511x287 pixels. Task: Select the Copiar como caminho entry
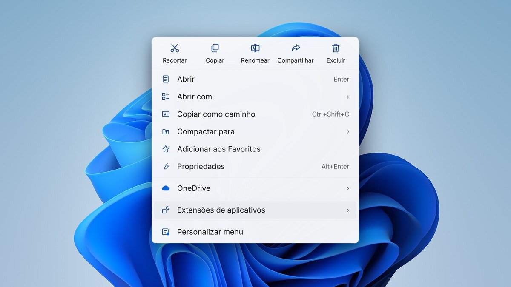pos(255,114)
